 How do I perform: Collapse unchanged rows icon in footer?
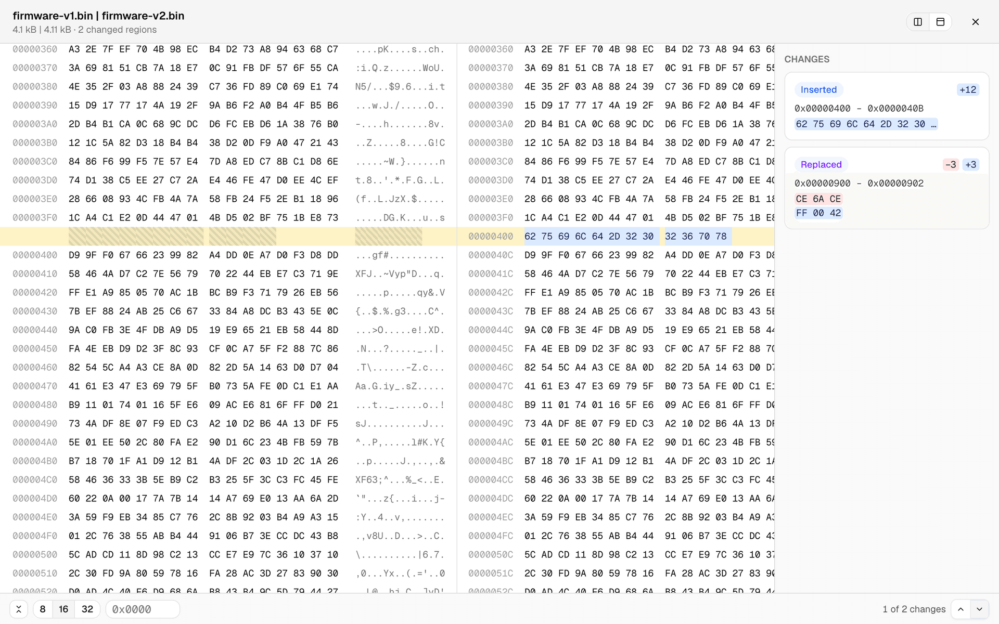pyautogui.click(x=19, y=609)
